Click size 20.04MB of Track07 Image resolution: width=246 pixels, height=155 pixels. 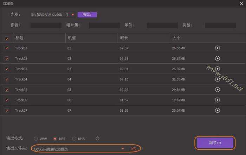pyautogui.click(x=179, y=111)
